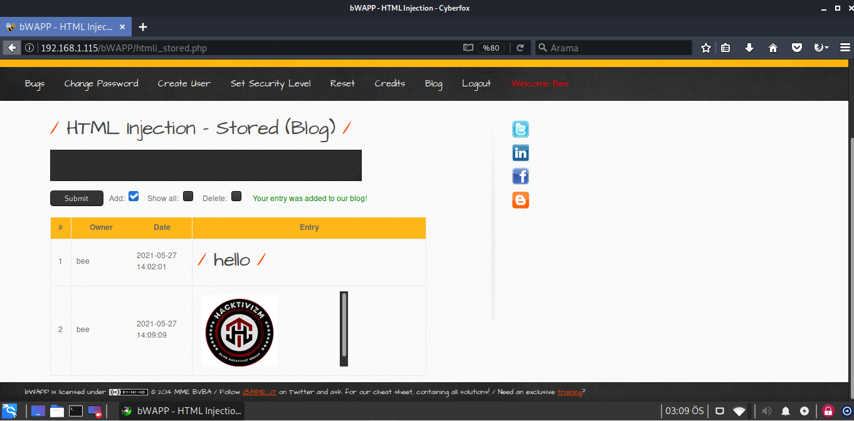Viewport: 854px width, 421px height.
Task: Reload the current page
Action: (520, 48)
